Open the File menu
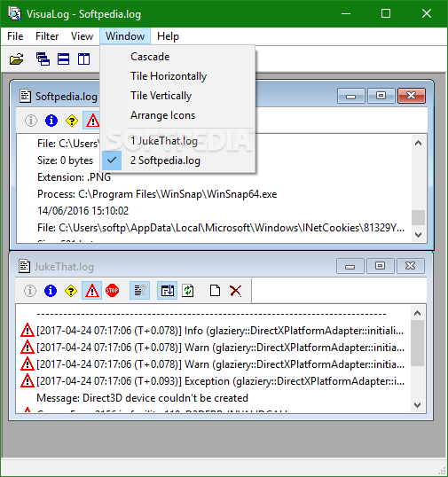Viewport: 448px width, 477px height. pyautogui.click(x=15, y=36)
